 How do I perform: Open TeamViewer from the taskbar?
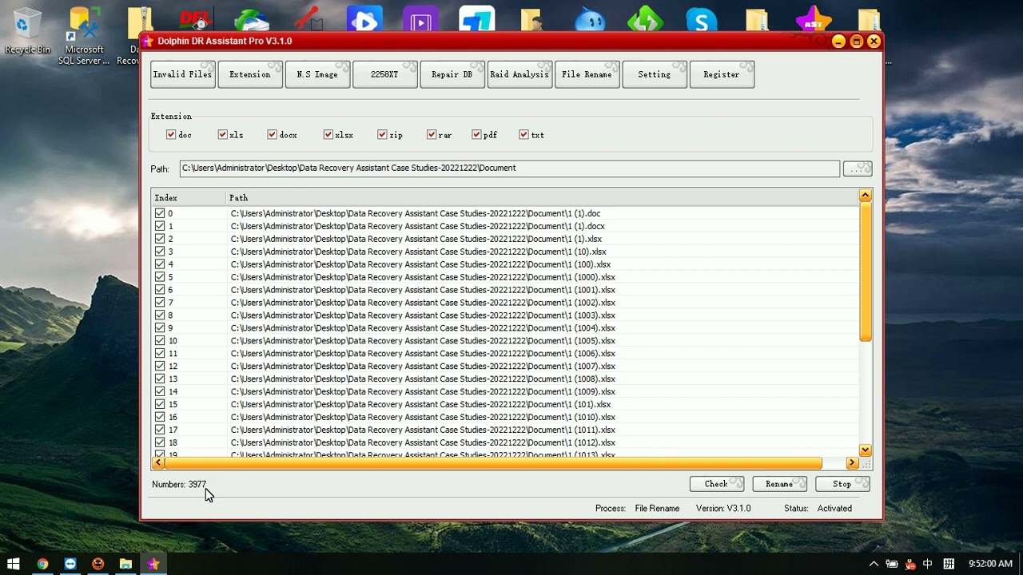tap(70, 564)
